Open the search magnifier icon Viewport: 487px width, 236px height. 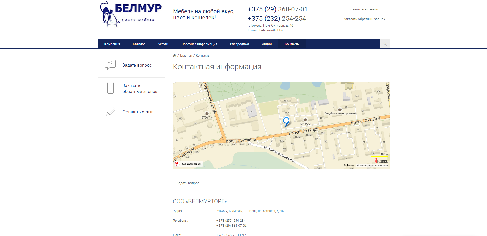tap(385, 44)
